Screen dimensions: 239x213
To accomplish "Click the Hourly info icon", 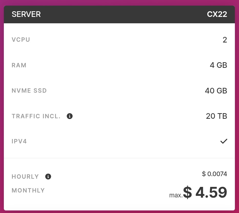I will 48,177.
